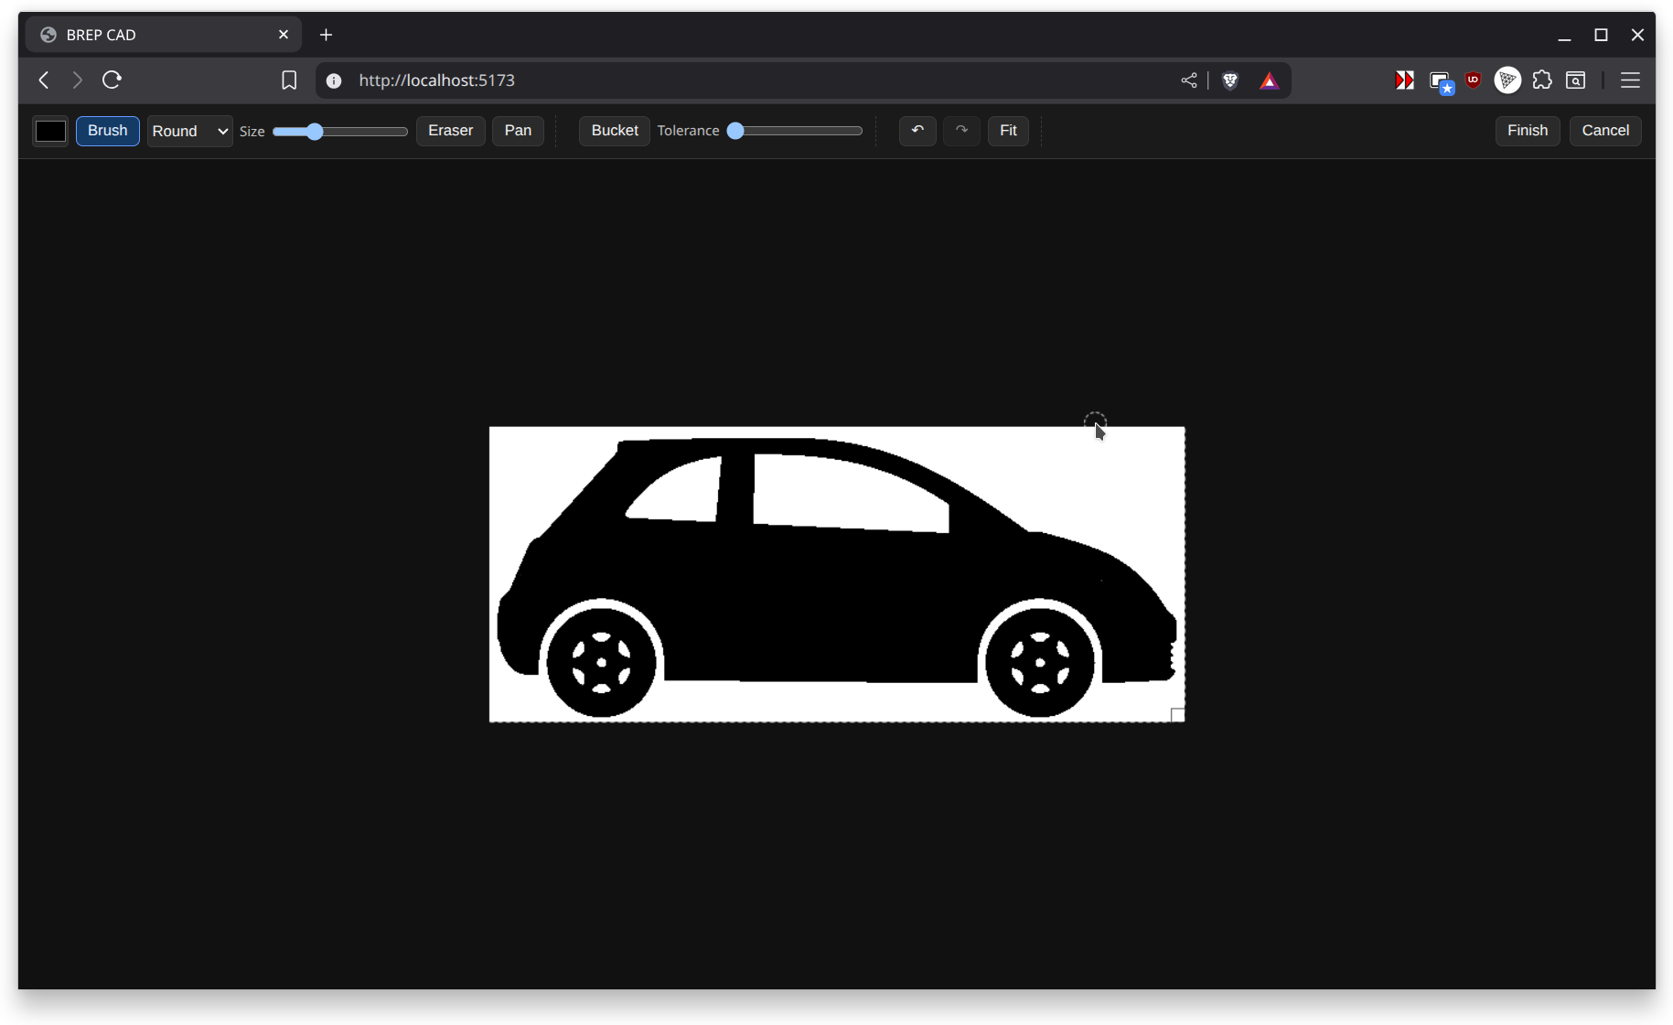Click the site info icon in address bar
Screen dimensions: 1673x1025
click(x=334, y=80)
